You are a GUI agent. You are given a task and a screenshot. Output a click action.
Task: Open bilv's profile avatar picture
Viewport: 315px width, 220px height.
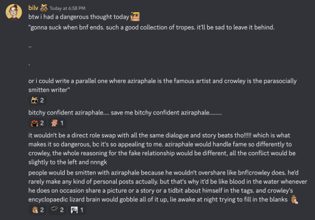(x=13, y=12)
